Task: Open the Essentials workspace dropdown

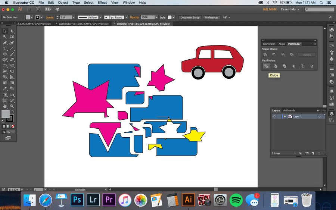Action: [290, 9]
